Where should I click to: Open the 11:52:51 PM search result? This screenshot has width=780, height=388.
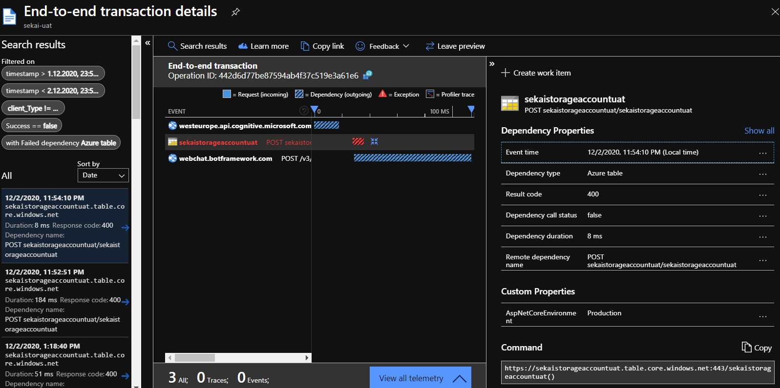pyautogui.click(x=65, y=300)
